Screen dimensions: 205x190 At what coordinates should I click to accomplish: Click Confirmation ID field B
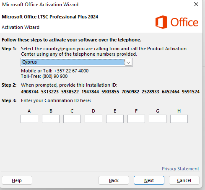click(x=51, y=119)
